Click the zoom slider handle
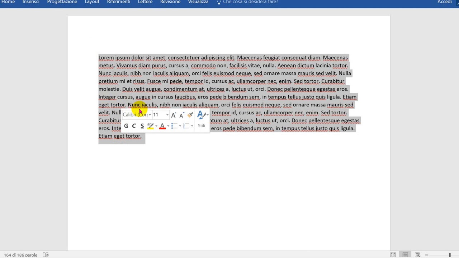The image size is (459, 258). coord(450,255)
